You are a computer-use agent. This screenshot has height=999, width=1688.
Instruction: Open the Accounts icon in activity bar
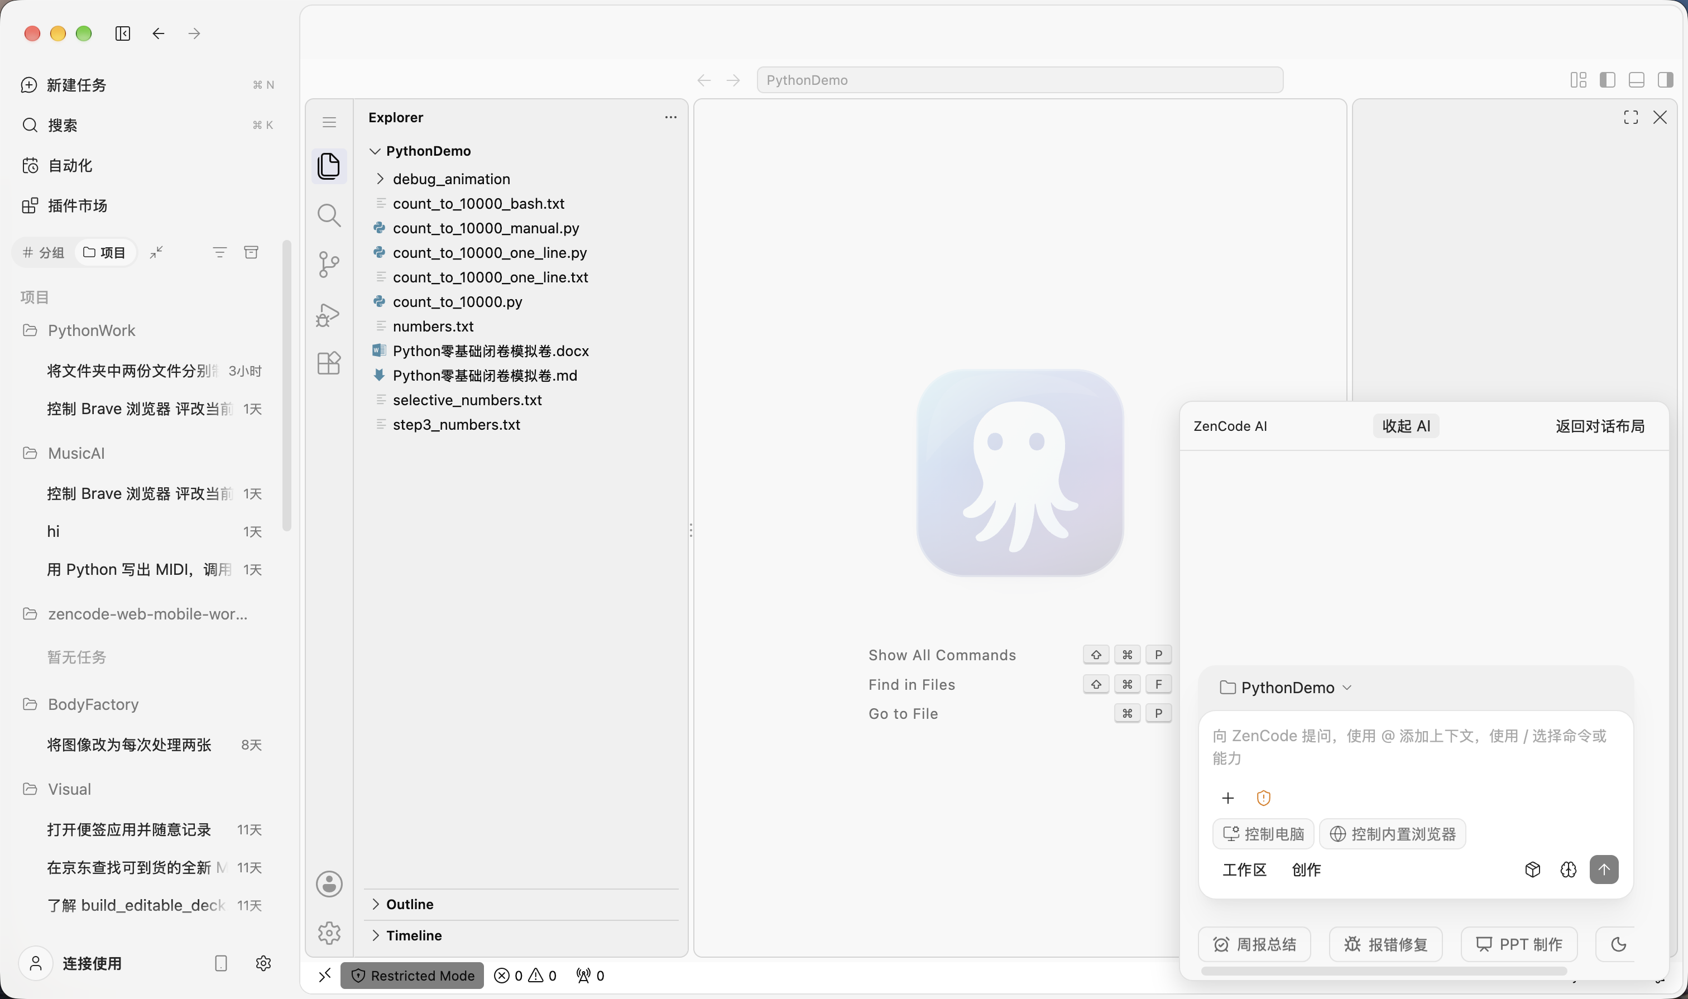[329, 884]
